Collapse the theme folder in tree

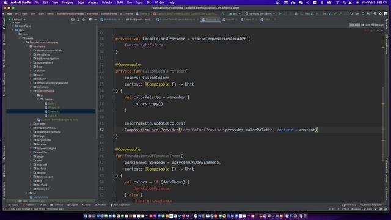coord(38,99)
